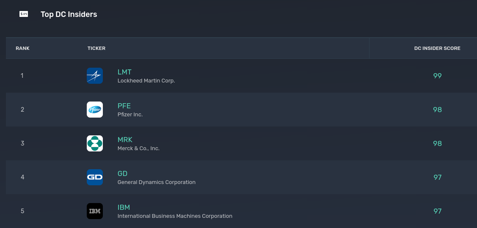Sort by the TICKER column header
477x228 pixels.
click(x=97, y=48)
